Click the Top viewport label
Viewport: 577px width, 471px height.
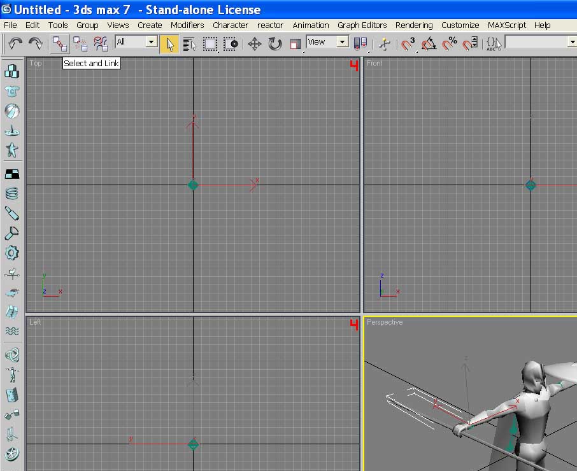(x=36, y=63)
